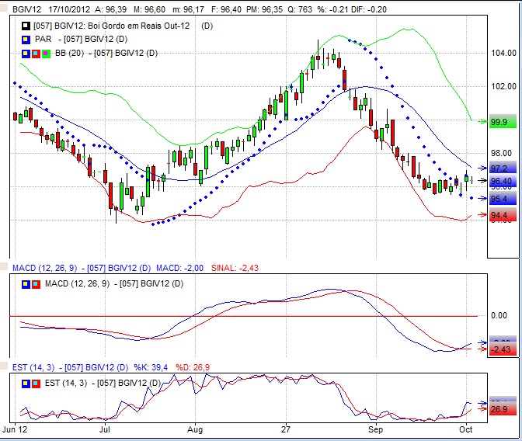Viewport: 522px width, 441px height.
Task: Click the white candlestick legend icon for BGIV12
Action: click(x=26, y=26)
